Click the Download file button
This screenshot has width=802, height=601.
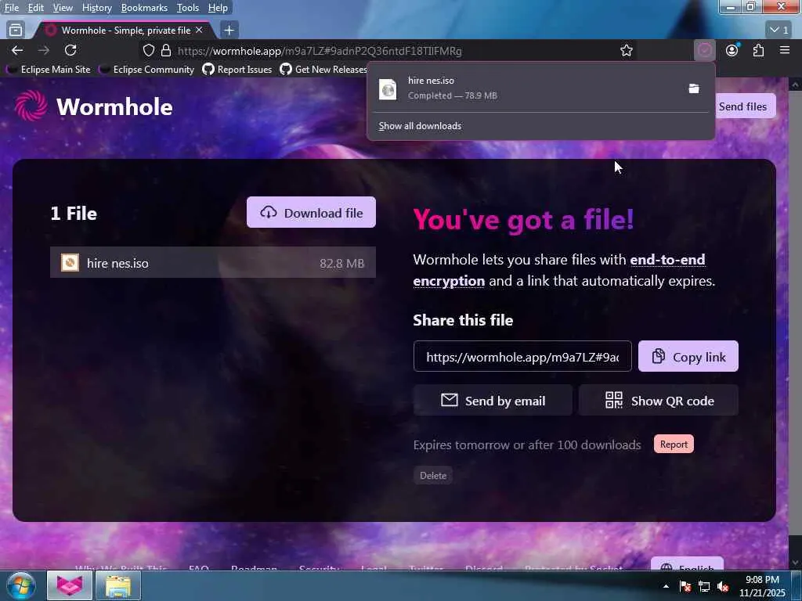coord(311,213)
